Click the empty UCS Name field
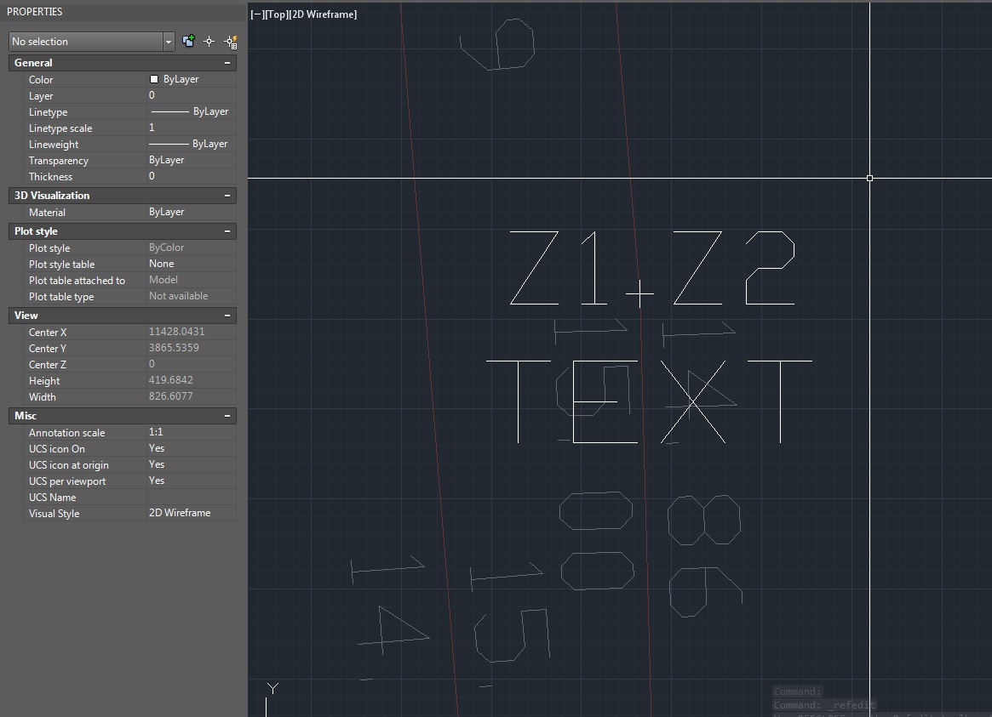This screenshot has width=992, height=717. coord(192,498)
